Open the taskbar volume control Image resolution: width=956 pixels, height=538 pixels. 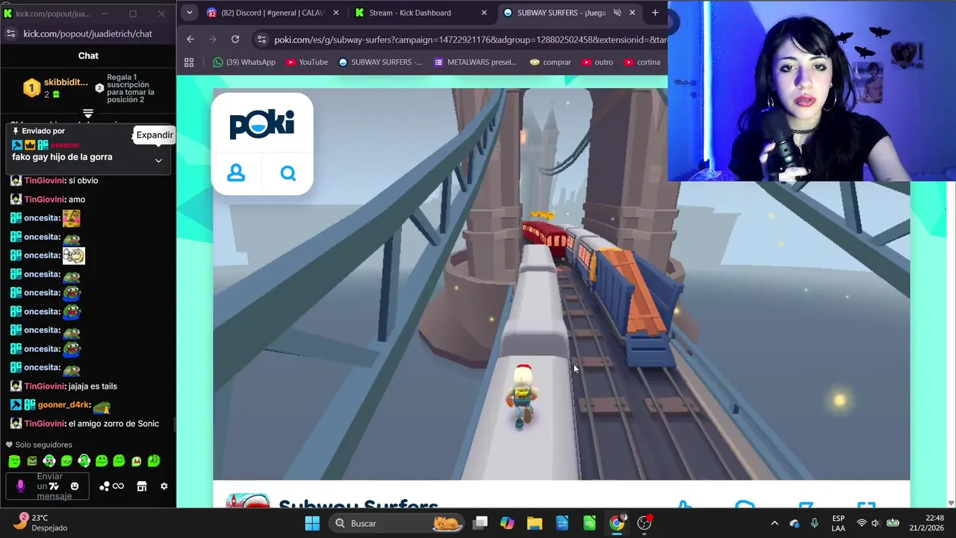[875, 523]
